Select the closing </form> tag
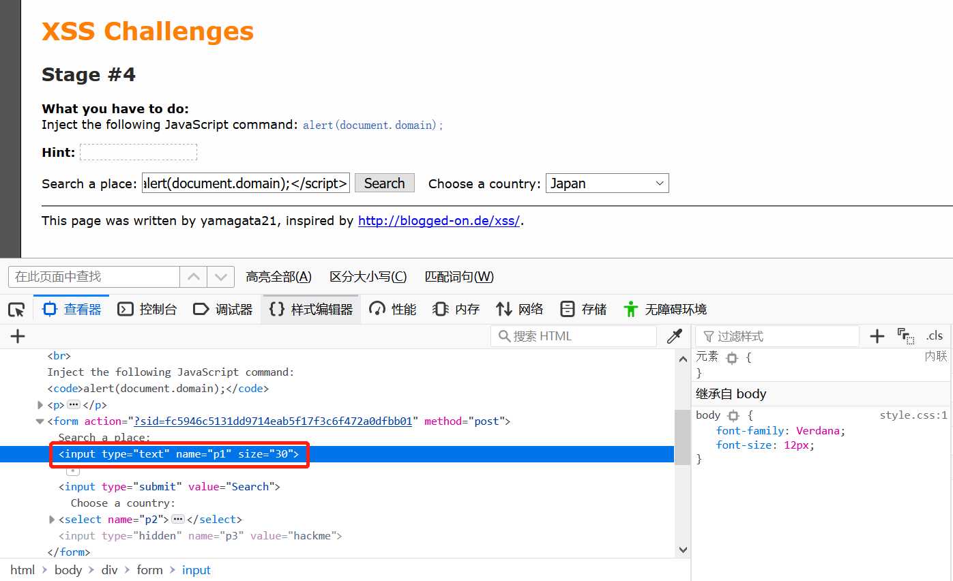 point(69,552)
